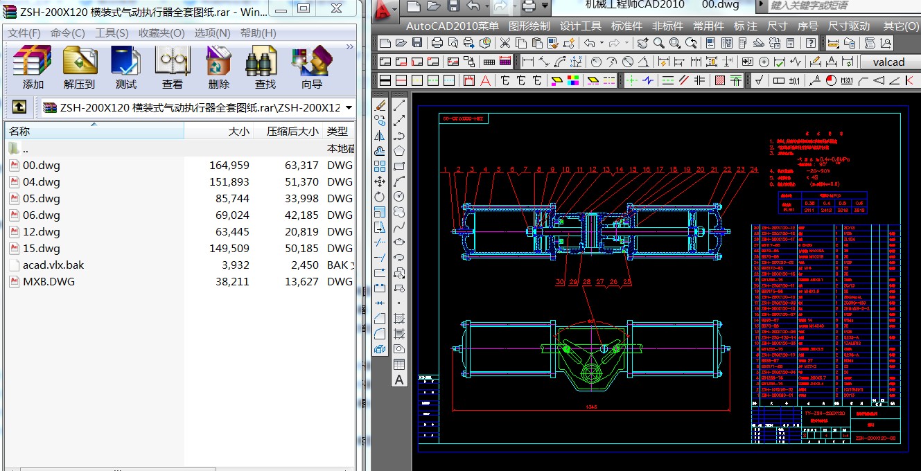
Task: Click the AutoCAD keyword search field
Action: click(x=844, y=5)
